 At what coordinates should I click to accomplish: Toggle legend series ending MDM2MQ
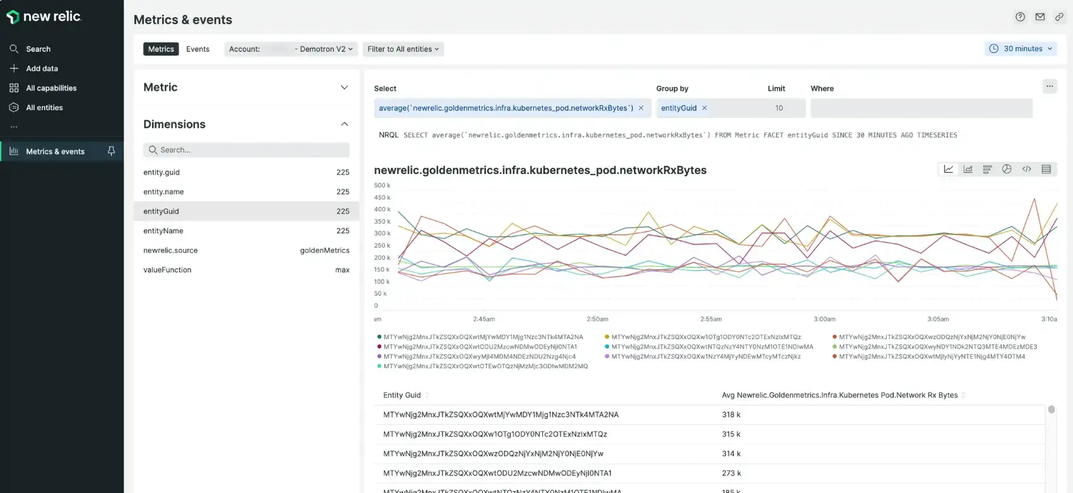point(482,366)
